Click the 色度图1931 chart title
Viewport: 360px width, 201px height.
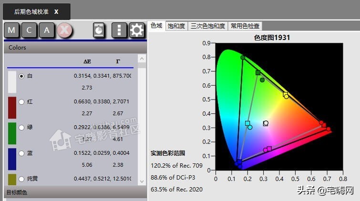pos(272,38)
